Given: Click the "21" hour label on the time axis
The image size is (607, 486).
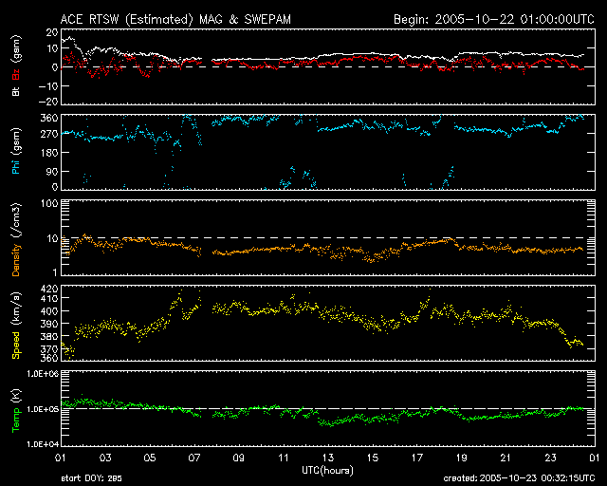Looking at the screenshot, I should [506, 458].
